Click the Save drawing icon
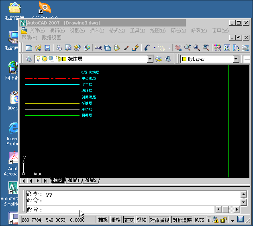The width and height of the screenshot is (253, 226). click(x=47, y=48)
